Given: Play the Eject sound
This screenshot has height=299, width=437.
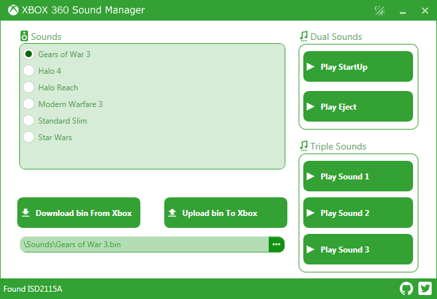Looking at the screenshot, I should point(358,106).
